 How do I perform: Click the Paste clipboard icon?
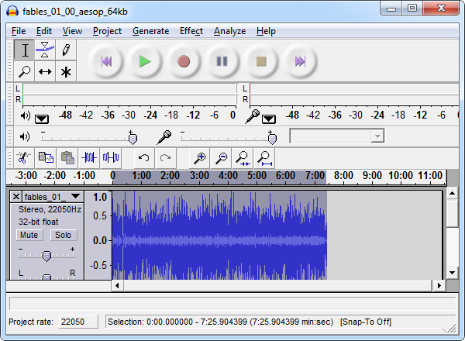[67, 157]
